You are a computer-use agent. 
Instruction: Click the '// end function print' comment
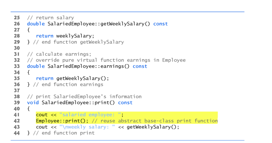(64, 133)
